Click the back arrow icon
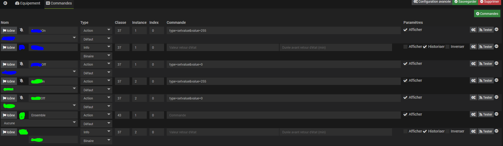Screen dimensions: 503x146 point(5,3)
